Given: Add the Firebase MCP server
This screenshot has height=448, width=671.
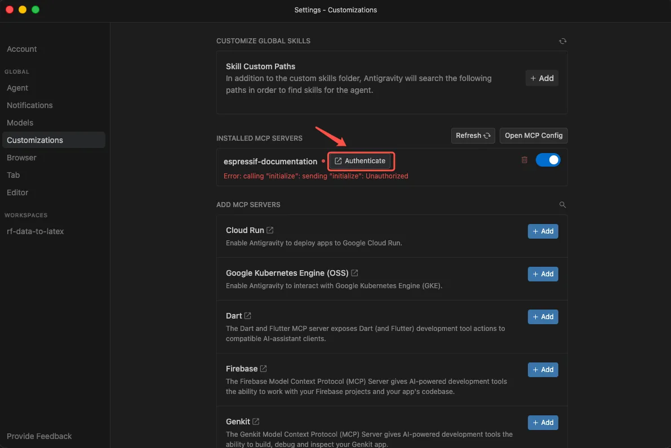Looking at the screenshot, I should tap(543, 370).
